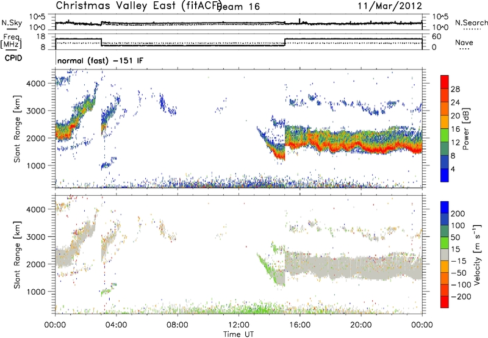
Task: Click the "04:00" time axis tick label
Action: (x=116, y=325)
